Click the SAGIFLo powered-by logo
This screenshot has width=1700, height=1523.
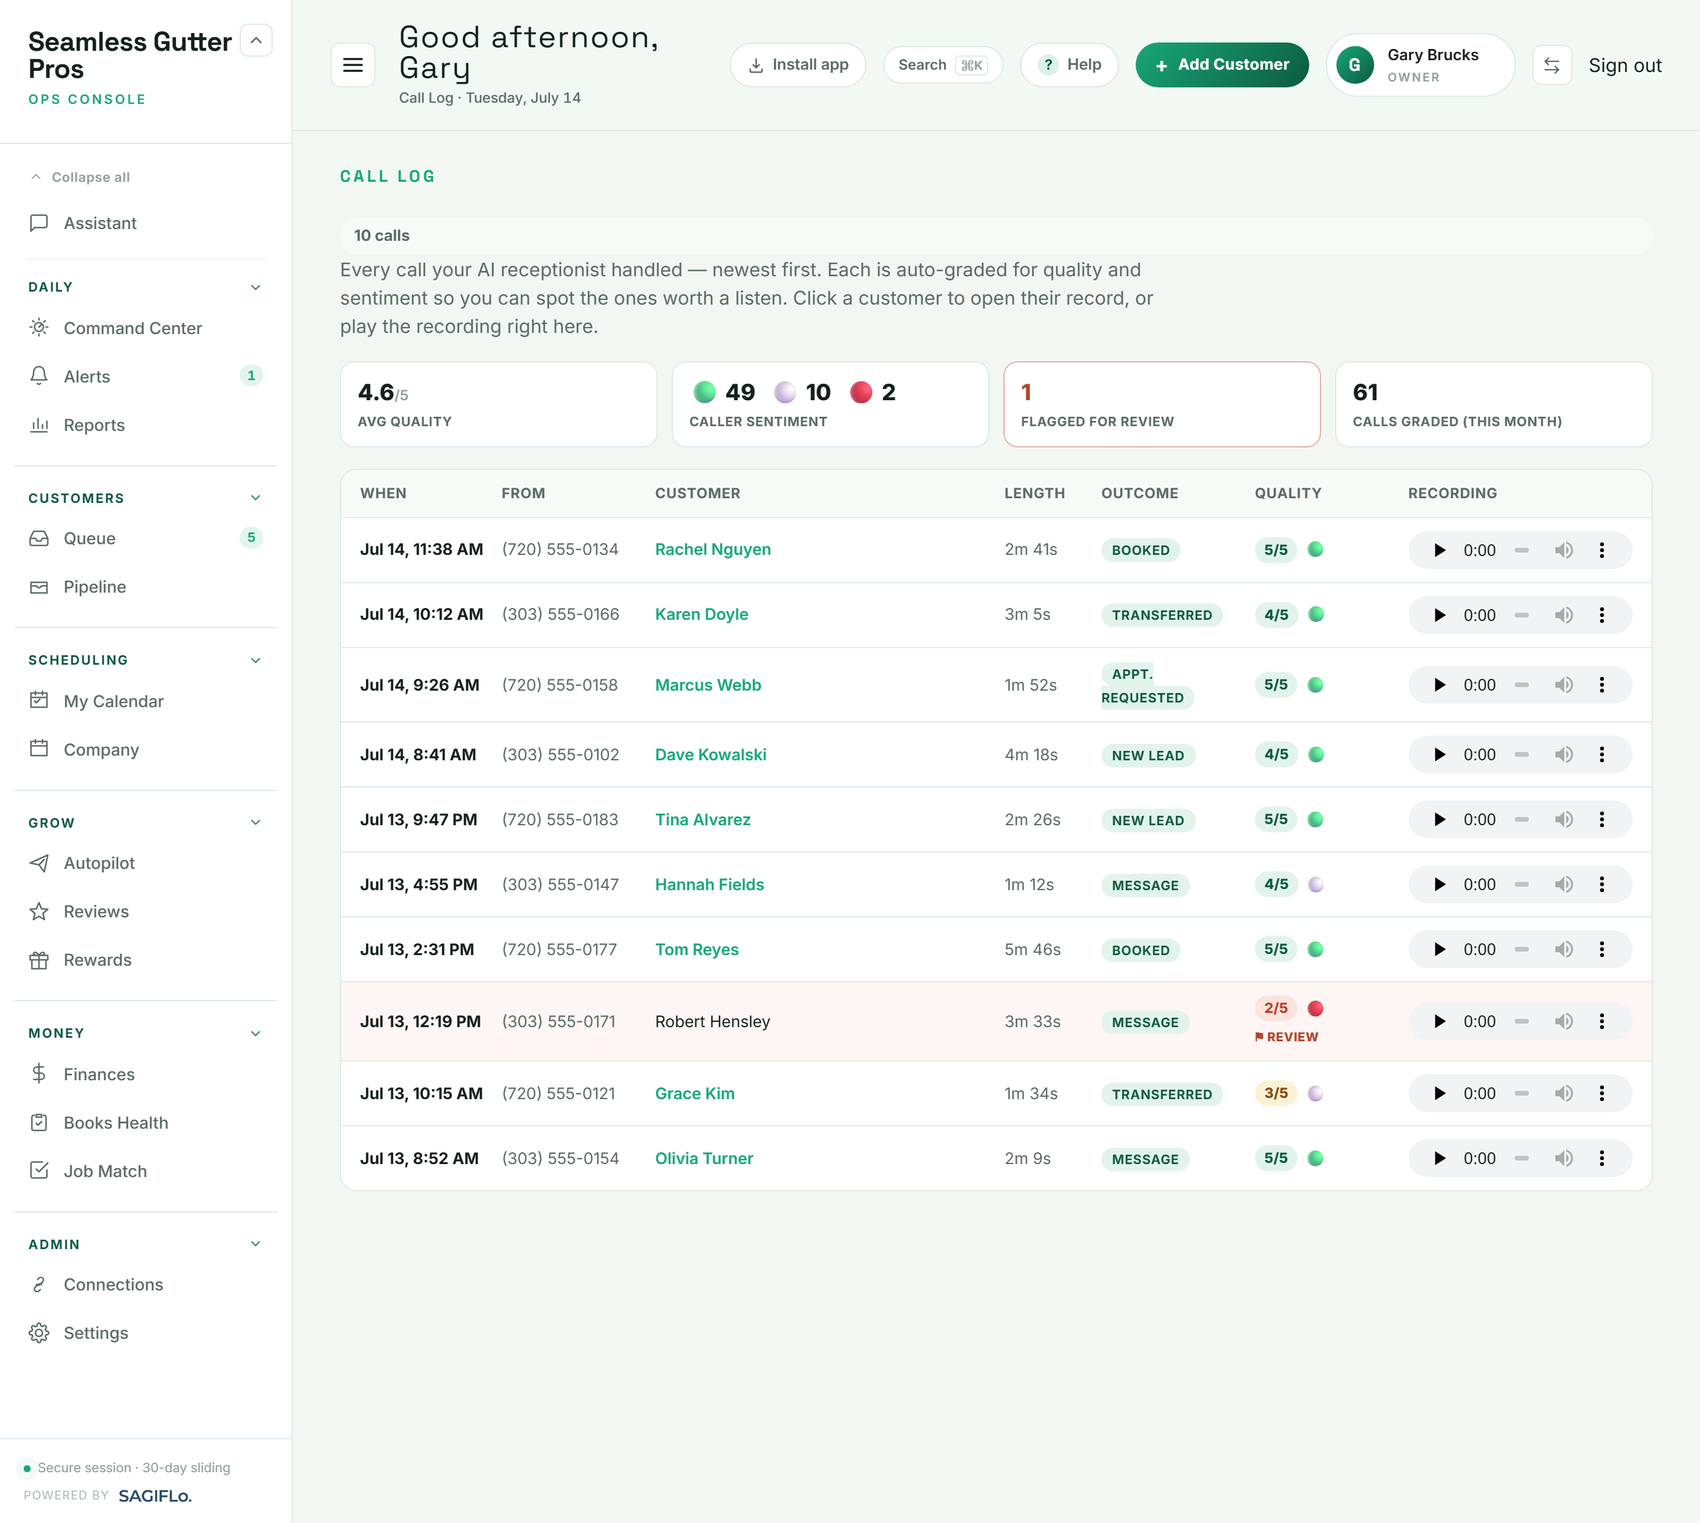pyautogui.click(x=155, y=1496)
